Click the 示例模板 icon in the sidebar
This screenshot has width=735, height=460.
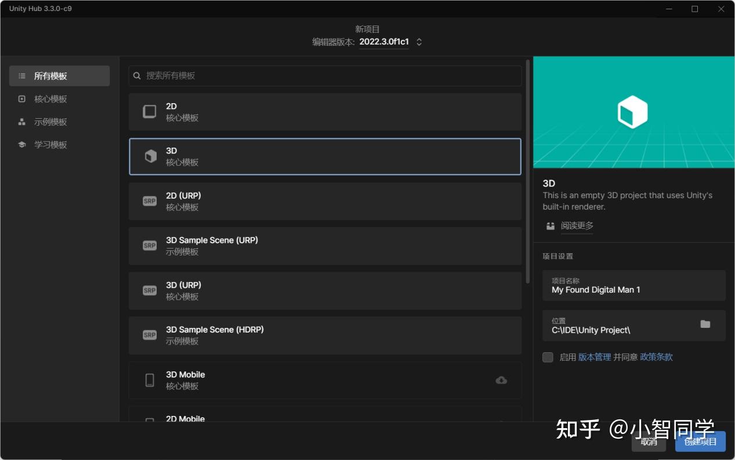(x=21, y=122)
